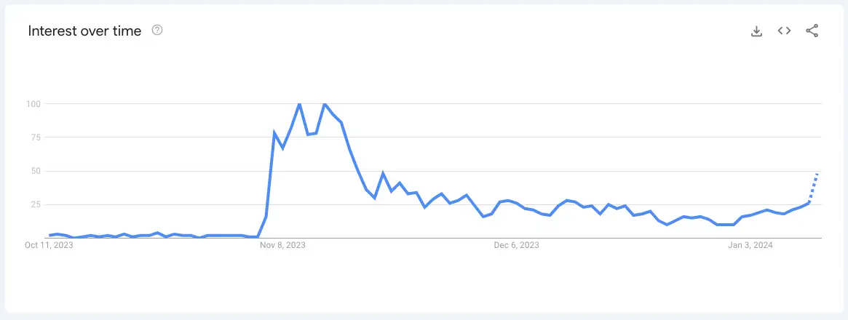Click the Dec 6, 2023 axis label

pos(517,245)
